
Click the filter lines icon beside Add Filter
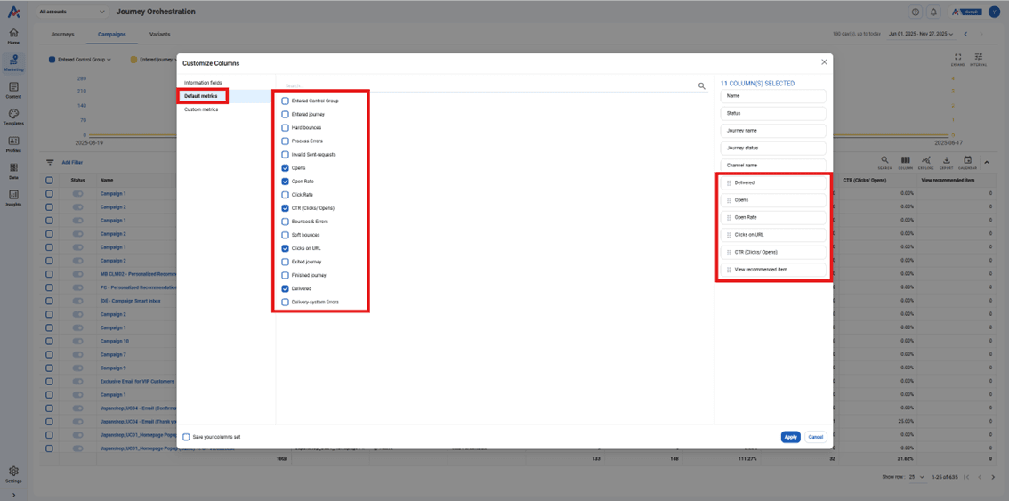[x=50, y=162]
